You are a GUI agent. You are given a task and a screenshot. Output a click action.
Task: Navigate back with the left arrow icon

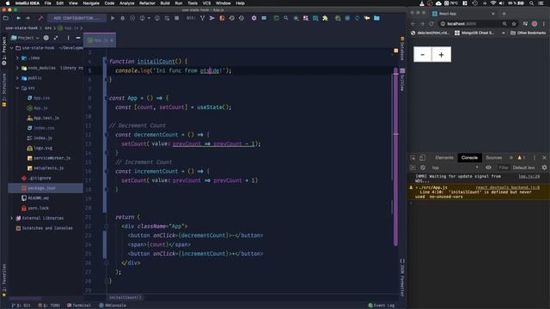pyautogui.click(x=18, y=18)
